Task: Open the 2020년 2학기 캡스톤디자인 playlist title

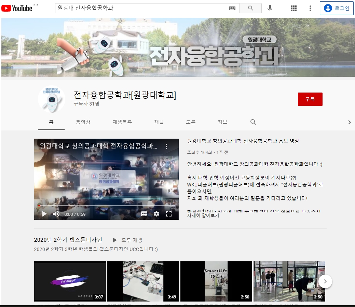Action: tap(68, 240)
